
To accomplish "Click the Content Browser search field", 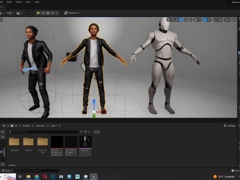I will 44,132.
